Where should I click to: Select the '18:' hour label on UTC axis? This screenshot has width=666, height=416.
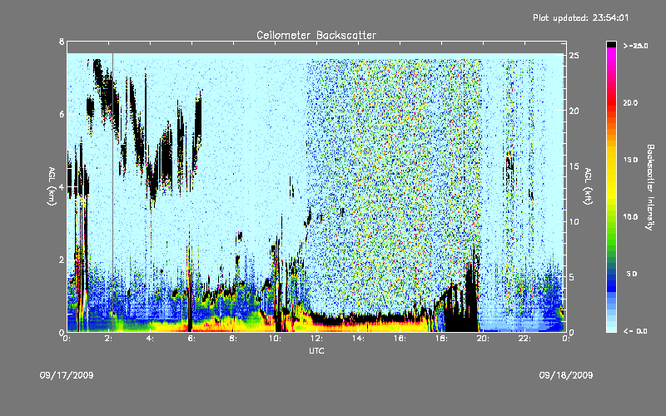pos(442,339)
